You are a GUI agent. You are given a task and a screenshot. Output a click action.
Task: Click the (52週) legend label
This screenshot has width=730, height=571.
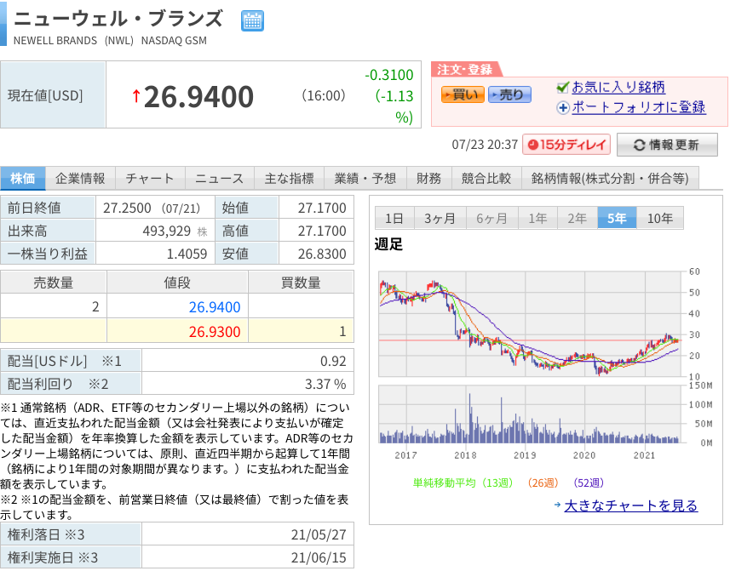point(589,482)
